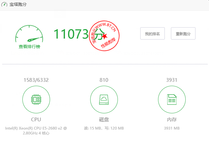Click the CPU chip icon
The height and width of the screenshot is (147, 209).
[x=36, y=99]
